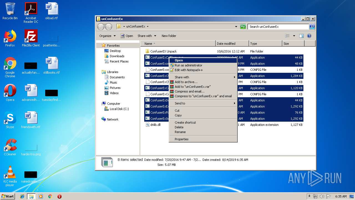Choose Rename in context menu
The image size is (355, 200).
[203, 132]
